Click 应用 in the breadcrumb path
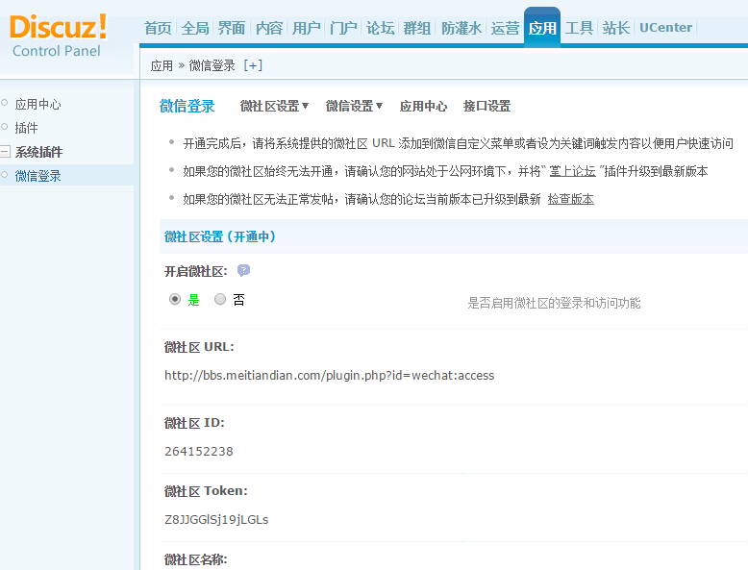748x570 pixels. [162, 65]
